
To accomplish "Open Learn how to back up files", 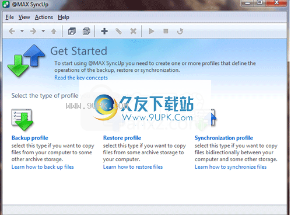I will point(43,167).
